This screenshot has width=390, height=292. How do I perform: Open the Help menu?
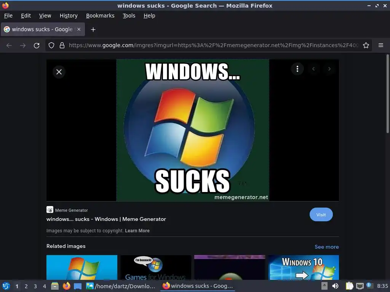coord(149,16)
